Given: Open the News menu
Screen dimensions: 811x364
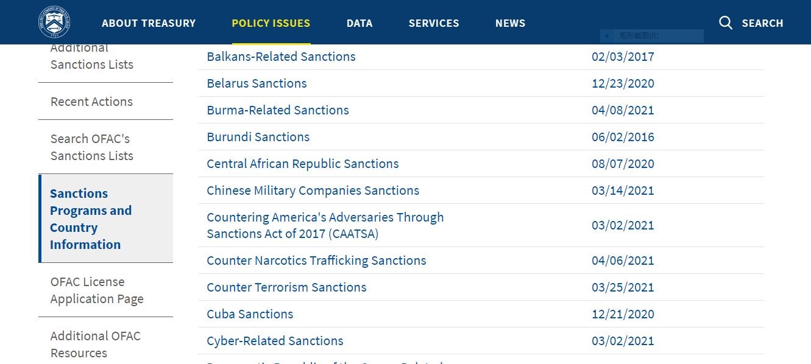Looking at the screenshot, I should pyautogui.click(x=510, y=23).
